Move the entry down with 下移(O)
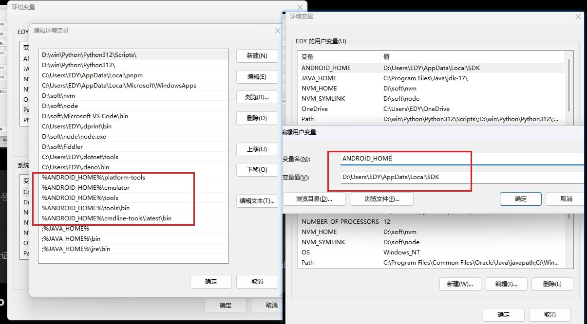 257,170
